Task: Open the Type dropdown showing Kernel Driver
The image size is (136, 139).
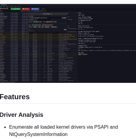Action: pyautogui.click(x=51, y=22)
